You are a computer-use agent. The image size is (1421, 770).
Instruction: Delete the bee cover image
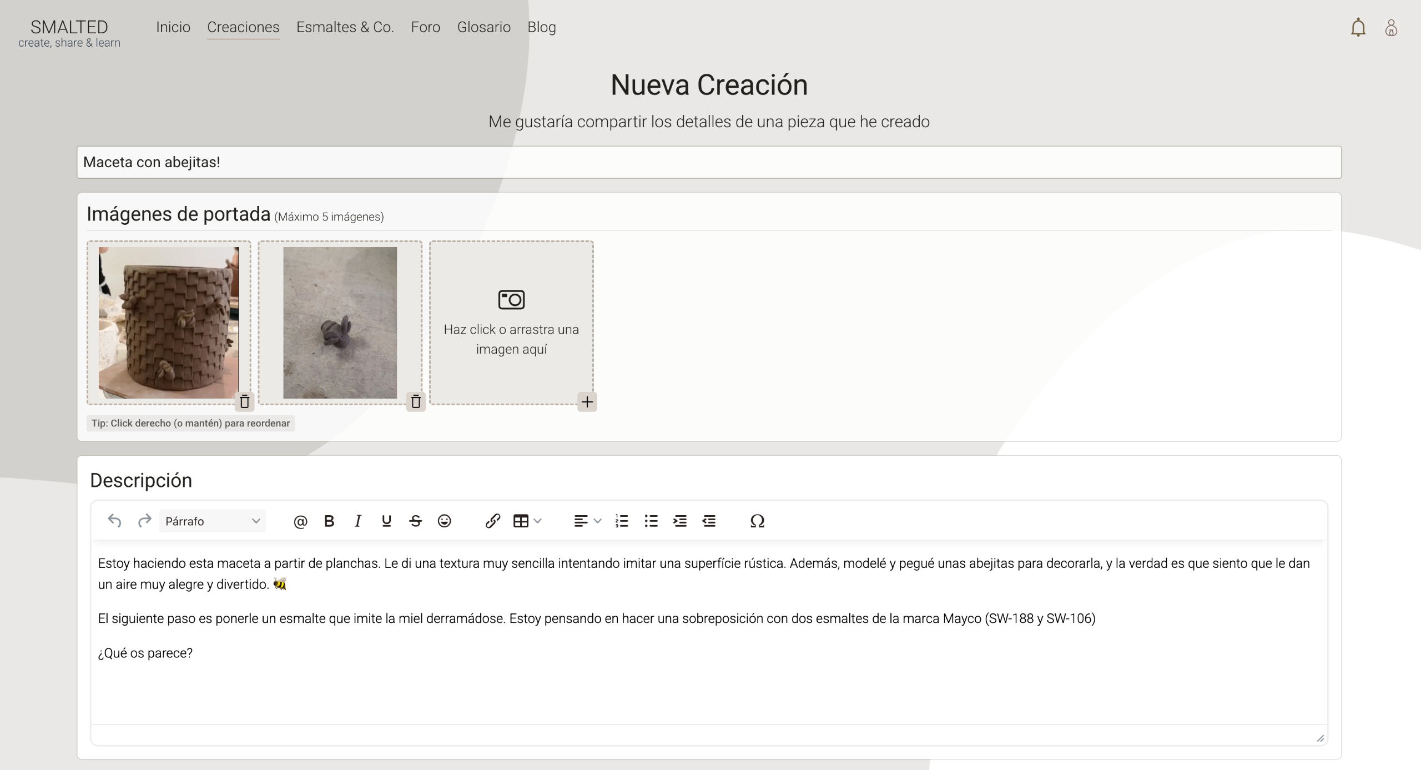[416, 401]
